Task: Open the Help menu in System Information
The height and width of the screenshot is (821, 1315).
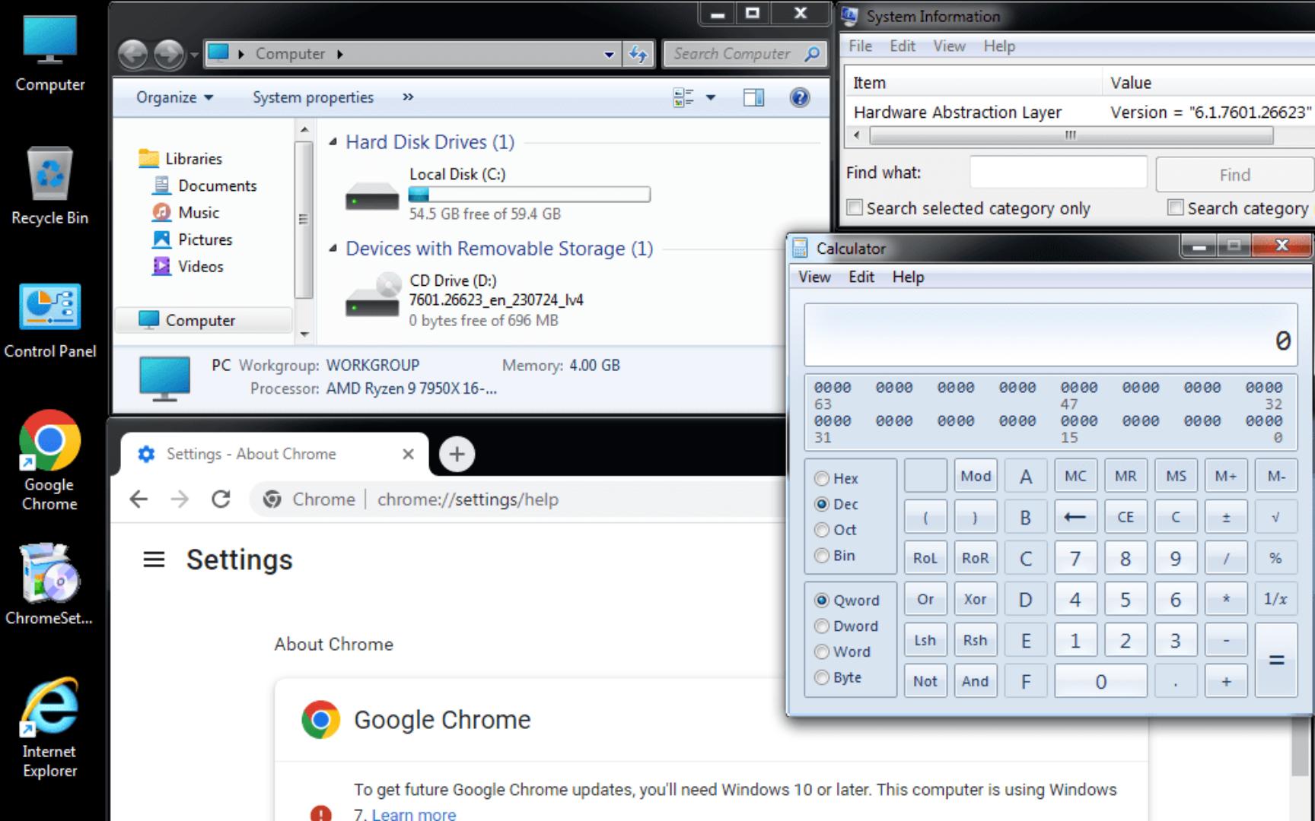Action: pos(999,46)
